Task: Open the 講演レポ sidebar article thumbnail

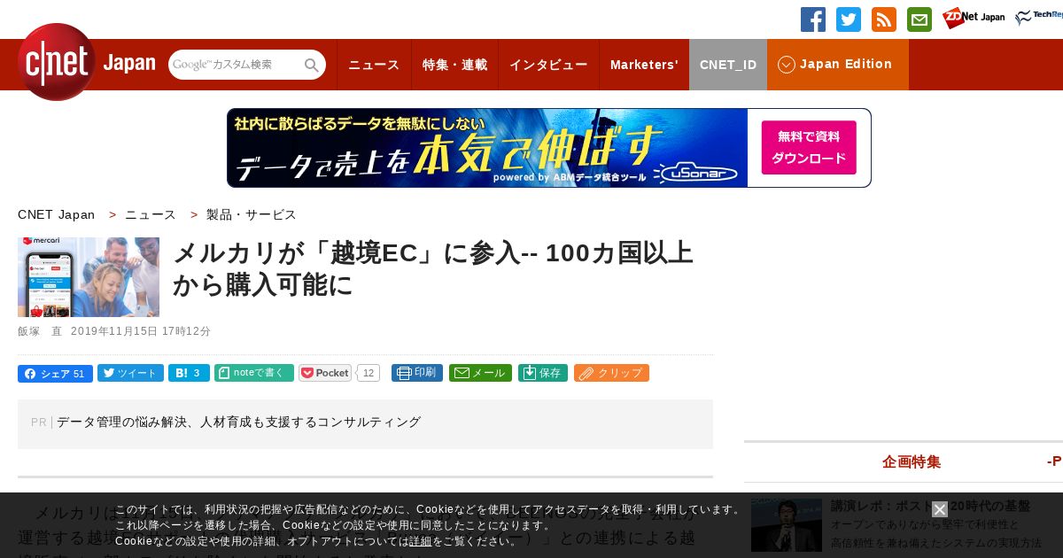Action: (787, 525)
